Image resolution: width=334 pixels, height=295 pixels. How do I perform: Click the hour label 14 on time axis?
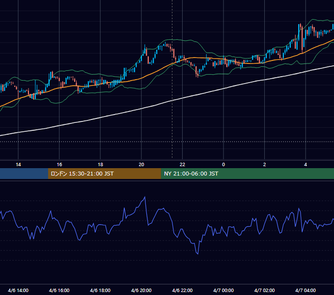click(x=18, y=165)
